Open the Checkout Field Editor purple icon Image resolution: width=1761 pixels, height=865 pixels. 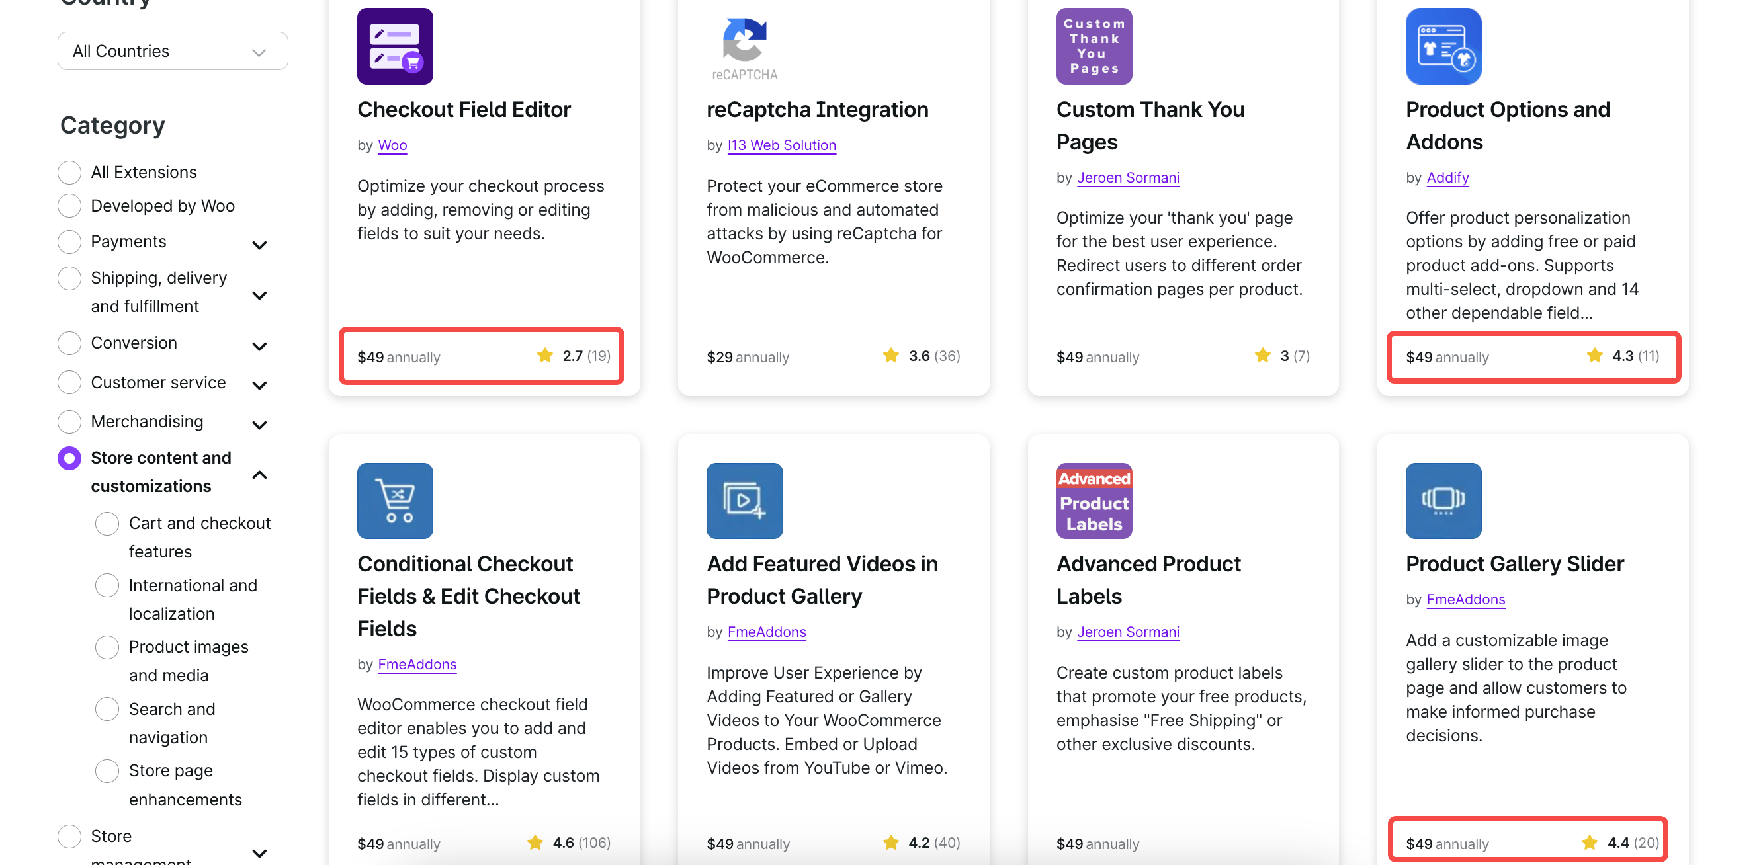pos(395,46)
